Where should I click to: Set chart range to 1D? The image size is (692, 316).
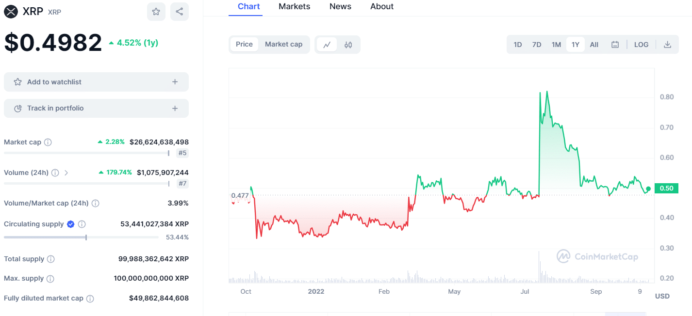coord(518,45)
